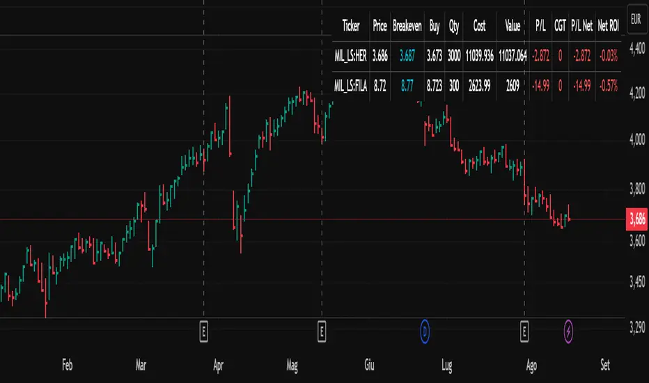Click the Mar label on time axis
The width and height of the screenshot is (649, 383).
point(141,365)
